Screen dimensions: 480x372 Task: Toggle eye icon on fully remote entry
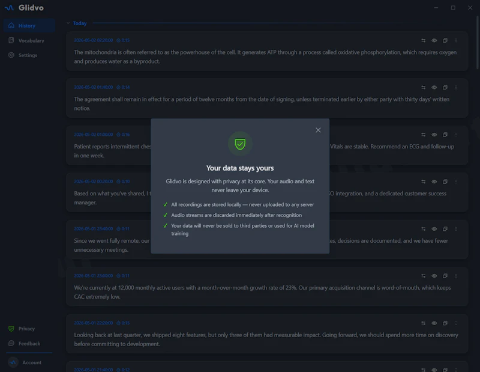click(434, 229)
